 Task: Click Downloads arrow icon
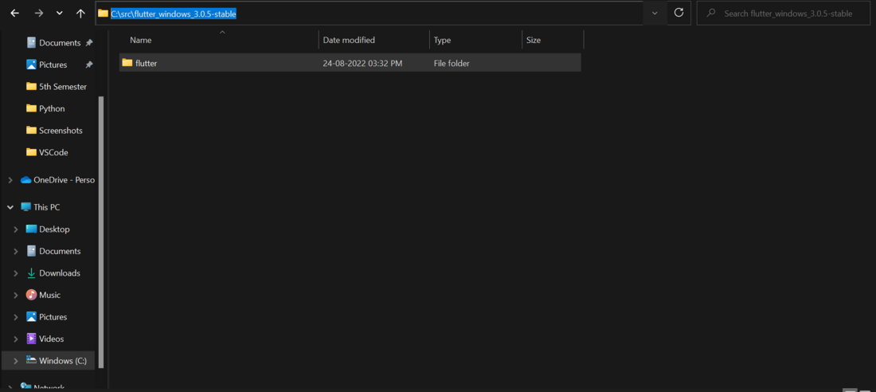pos(31,273)
